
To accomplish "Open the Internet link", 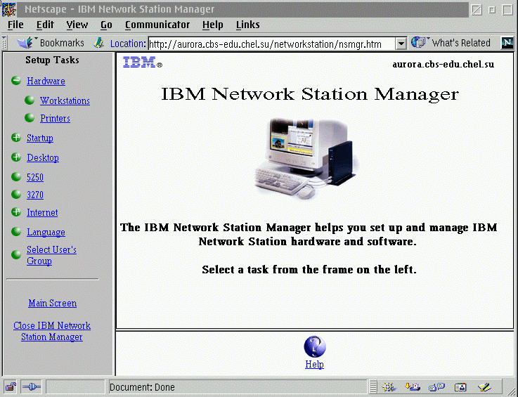I will 42,212.
